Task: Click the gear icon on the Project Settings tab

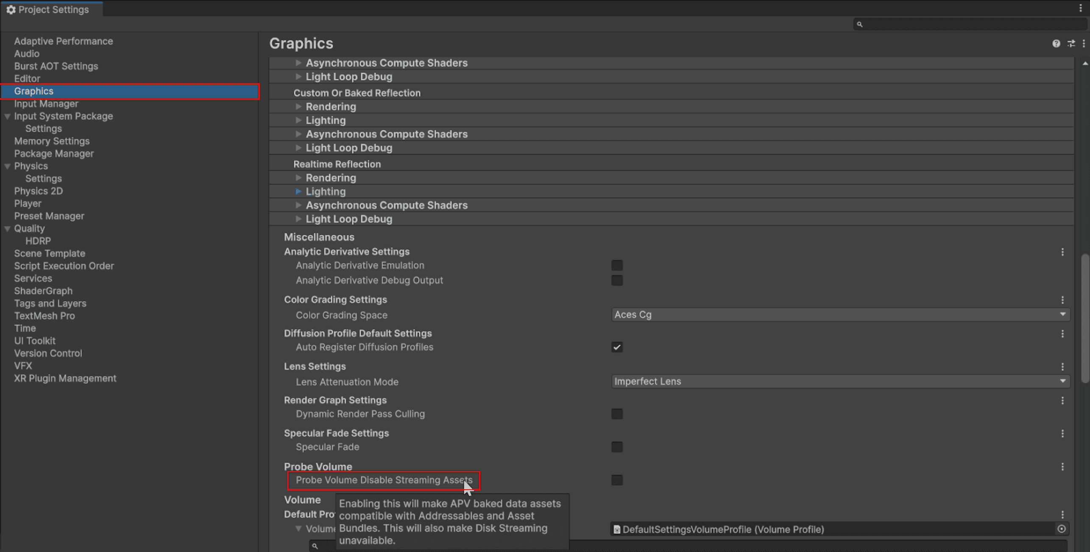Action: coord(11,9)
